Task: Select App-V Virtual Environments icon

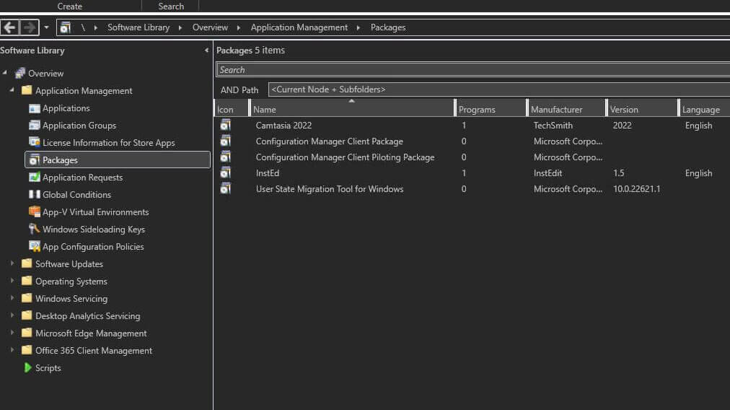Action: (35, 211)
